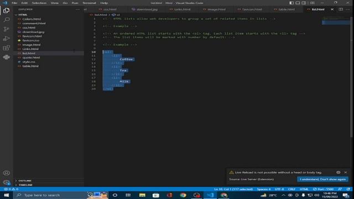Click 'I understand, Don't show again' button
Viewport: 354px width, 199px height.
pos(322,179)
